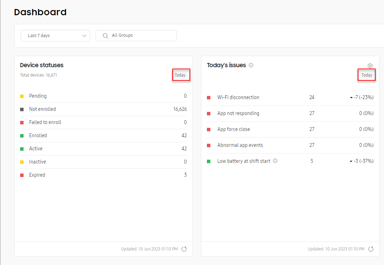This screenshot has height=265, width=384.
Task: Select the Enrolled status row
Action: [38, 135]
